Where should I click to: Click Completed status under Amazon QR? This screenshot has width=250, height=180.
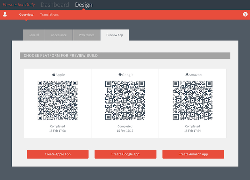[x=192, y=126]
